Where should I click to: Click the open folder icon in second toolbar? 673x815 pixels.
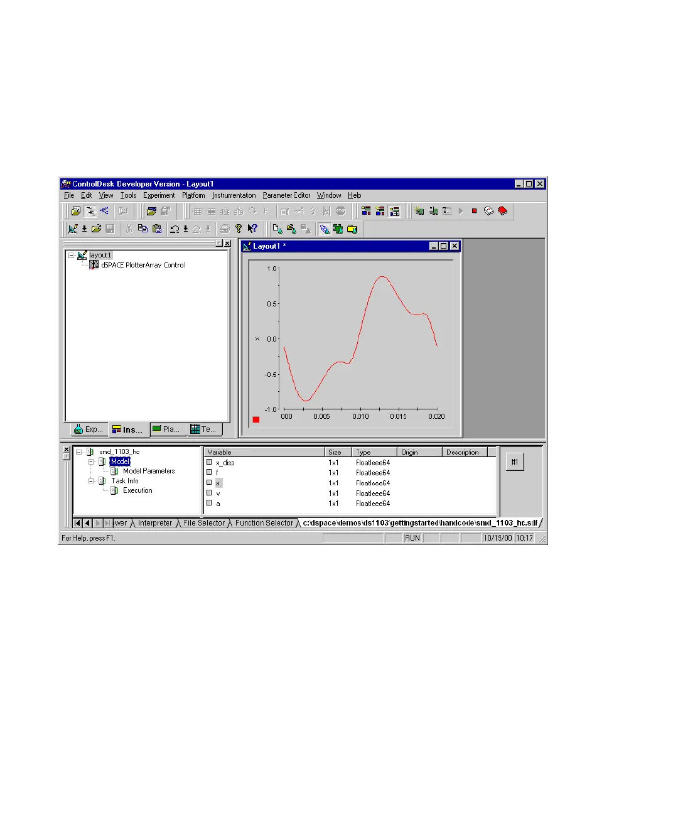click(x=96, y=229)
